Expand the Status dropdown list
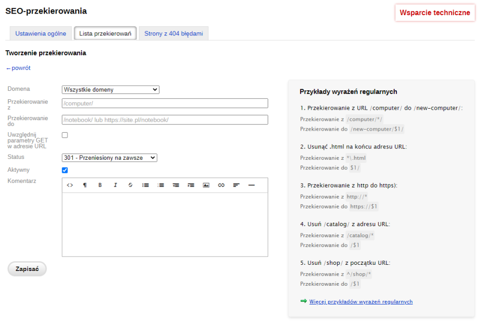The height and width of the screenshot is (328, 481). (109, 158)
